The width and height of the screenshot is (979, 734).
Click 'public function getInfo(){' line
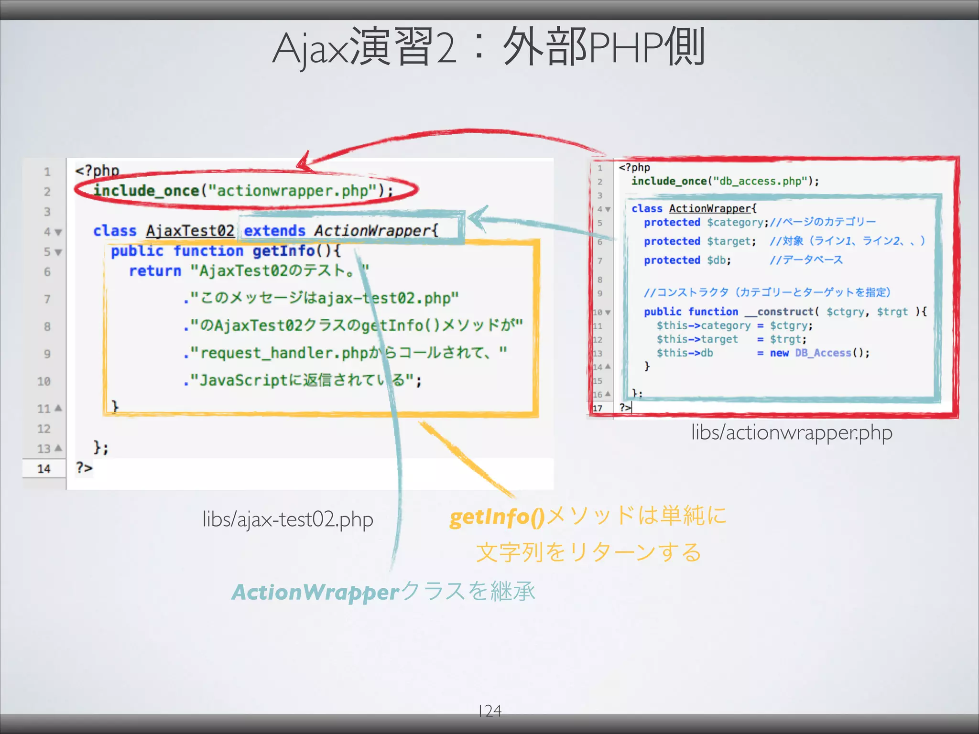[226, 251]
